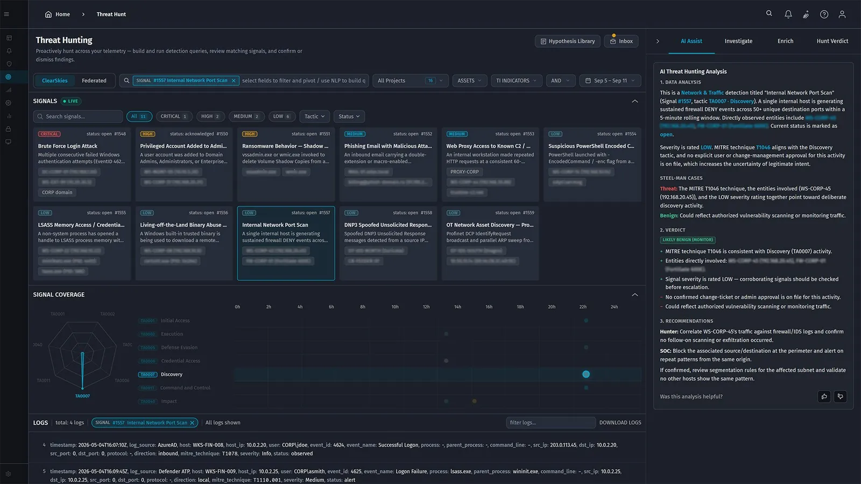Focus the NLP query builder field

[304, 81]
